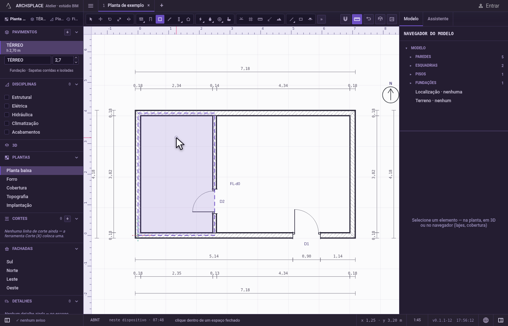Viewport: 508px width, 326px height.
Task: Click the Entrar sign-in button
Action: pos(488,6)
